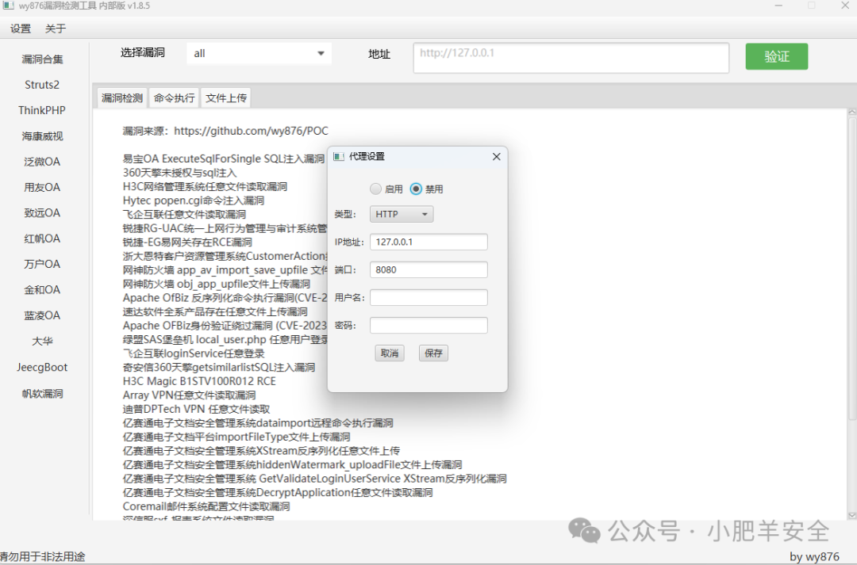The width and height of the screenshot is (857, 565).
Task: Click 易宝OA ExecuteSqlForSingle SQL注入漏洞 entry
Action: [x=224, y=158]
